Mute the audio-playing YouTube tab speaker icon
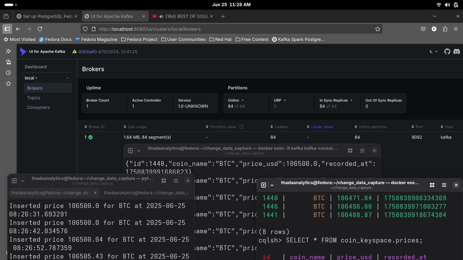This screenshot has width=463, height=260. tap(161, 17)
